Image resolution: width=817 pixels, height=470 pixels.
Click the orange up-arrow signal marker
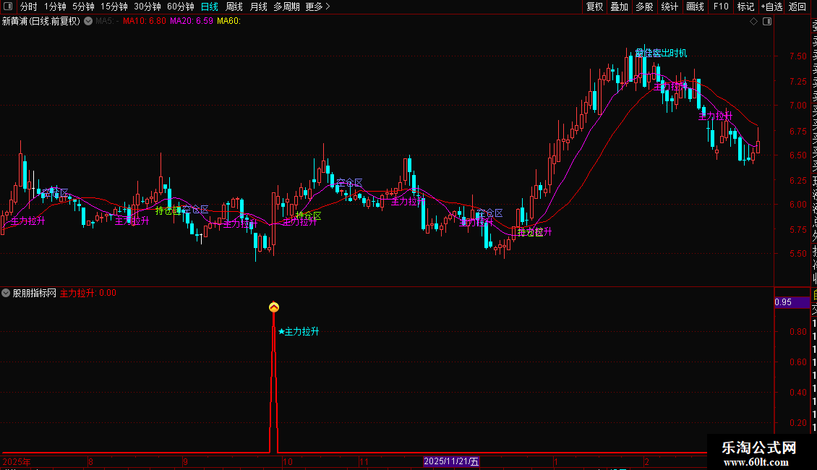pyautogui.click(x=273, y=307)
